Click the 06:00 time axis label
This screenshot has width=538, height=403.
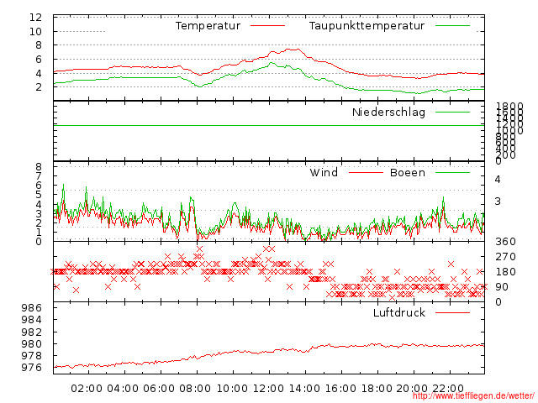pos(159,389)
